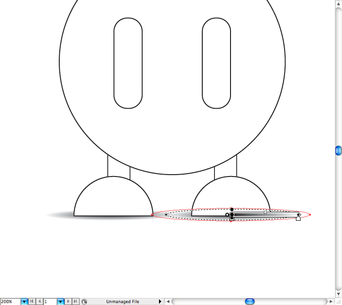Click the horizontal scrollbar left arrow
This screenshot has height=305, width=342.
(168, 301)
